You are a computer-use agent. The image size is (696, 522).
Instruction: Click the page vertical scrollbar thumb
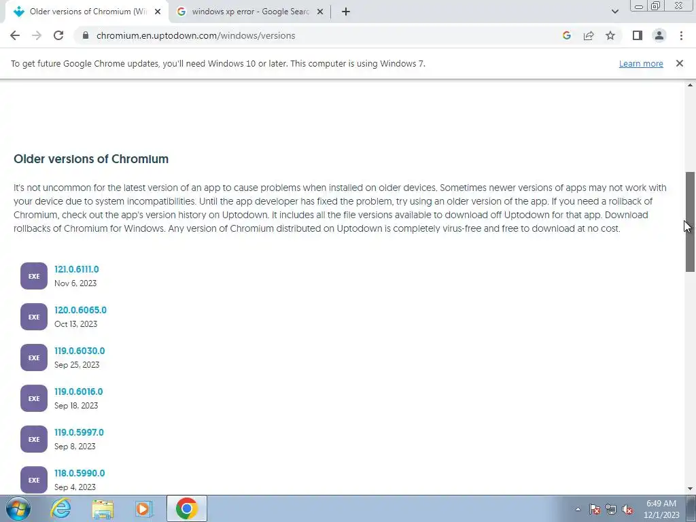[690, 222]
